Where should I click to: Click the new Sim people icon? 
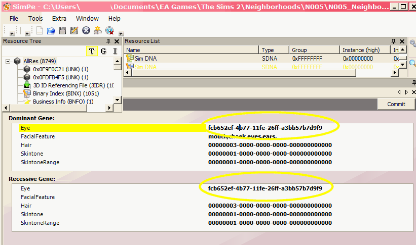pos(98,31)
